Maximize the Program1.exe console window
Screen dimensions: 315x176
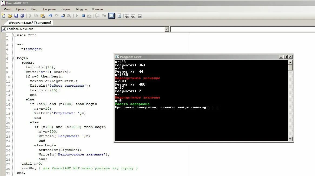coord(285,57)
